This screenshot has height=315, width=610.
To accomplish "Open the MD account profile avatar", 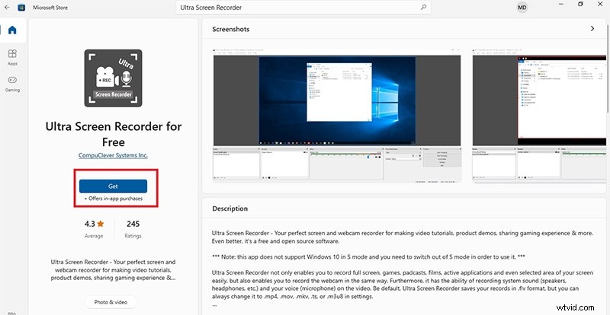I will (x=522, y=8).
